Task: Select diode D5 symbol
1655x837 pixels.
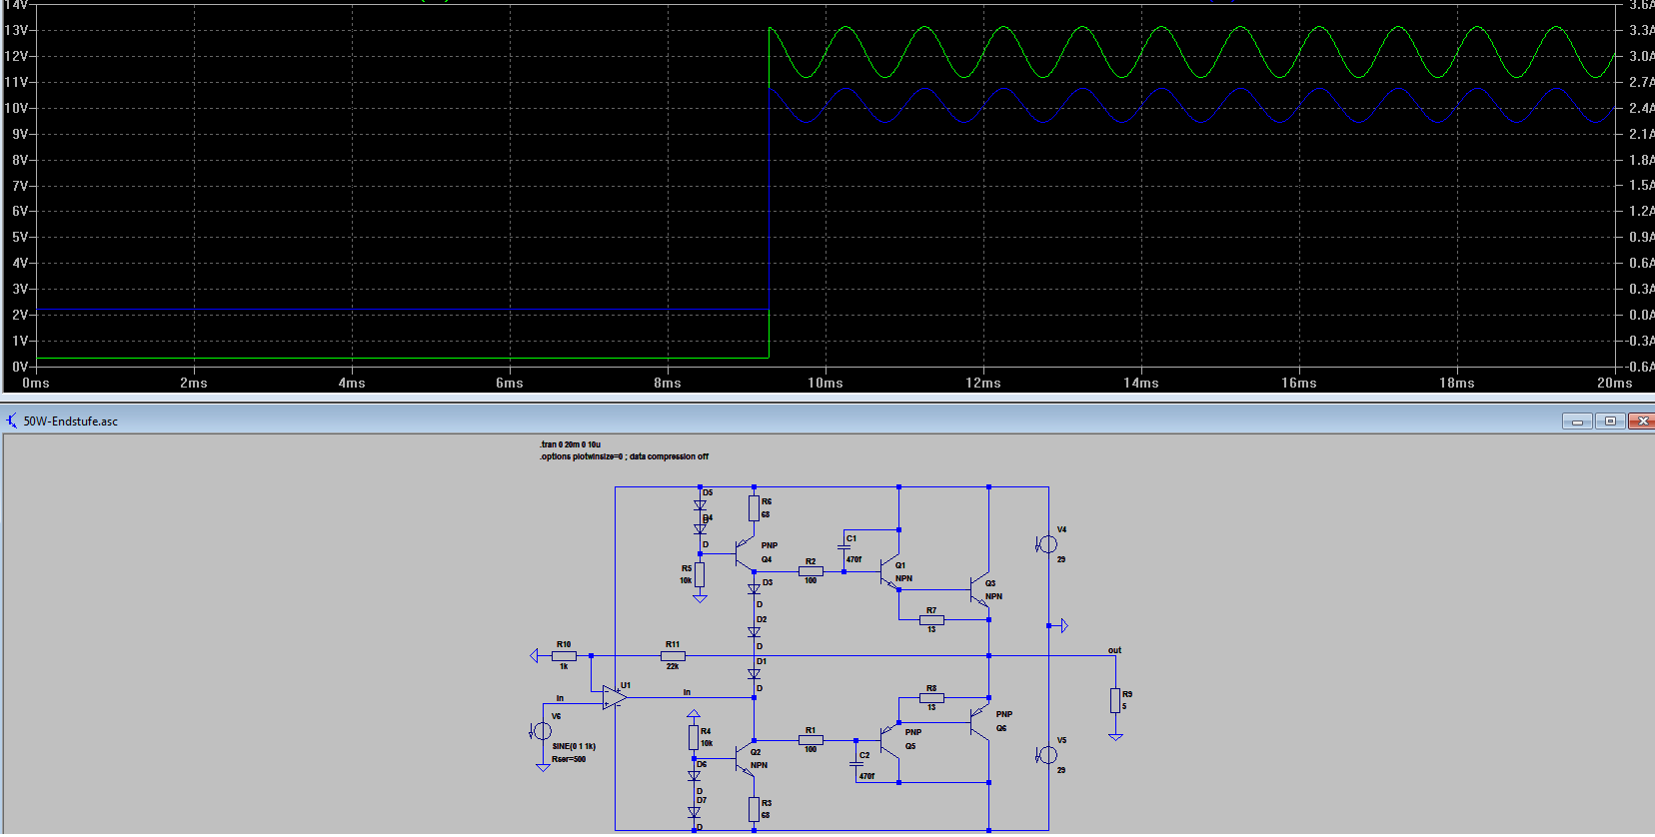Action: [x=700, y=505]
